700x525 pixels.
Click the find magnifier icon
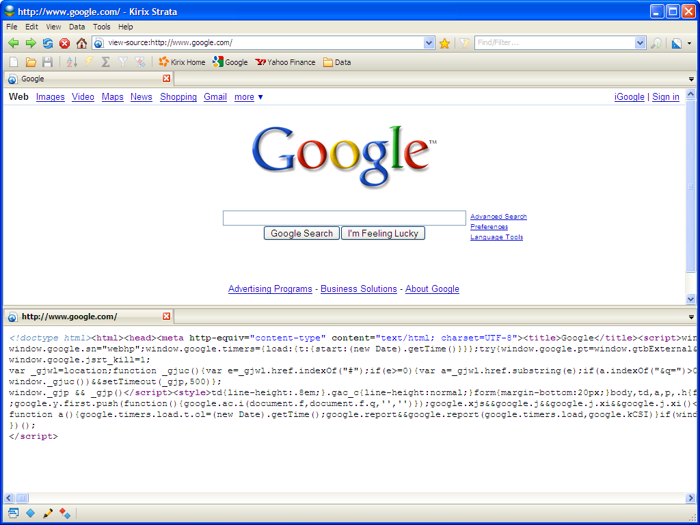[656, 43]
